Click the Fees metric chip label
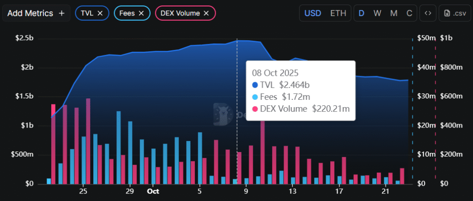This screenshot has width=473, height=201. pyautogui.click(x=126, y=13)
